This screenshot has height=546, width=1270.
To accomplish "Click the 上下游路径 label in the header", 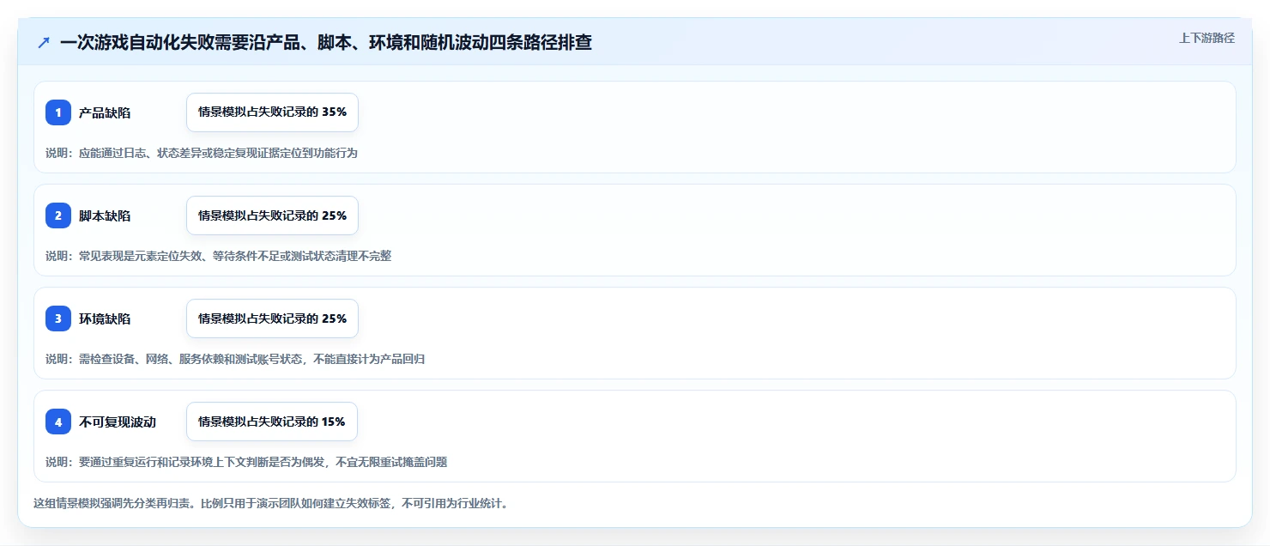I will coord(1206,38).
